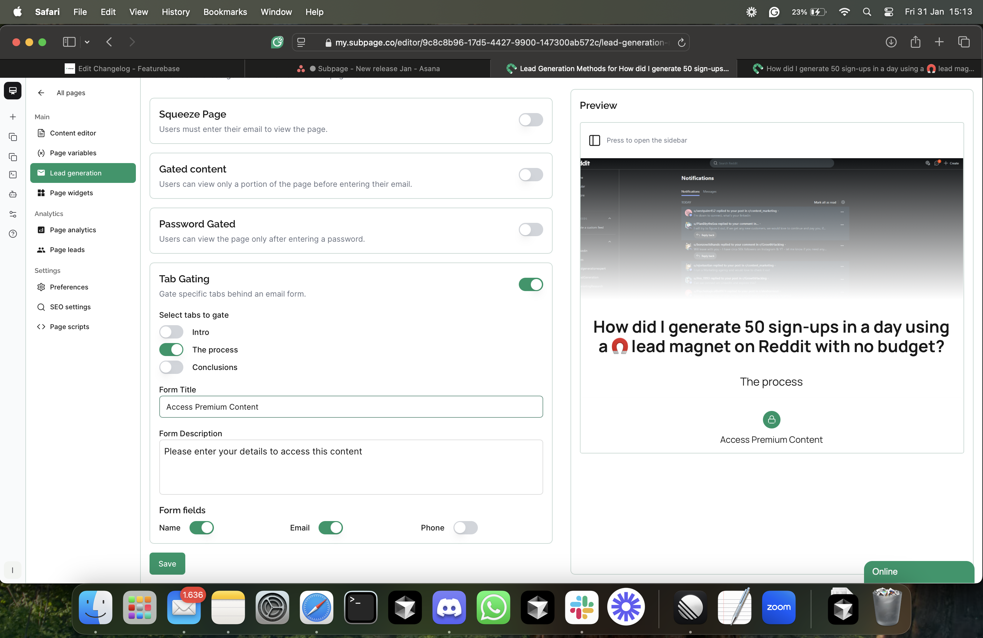Screen dimensions: 983x638
Task: Disable the Tab Gating toggle
Action: click(531, 284)
